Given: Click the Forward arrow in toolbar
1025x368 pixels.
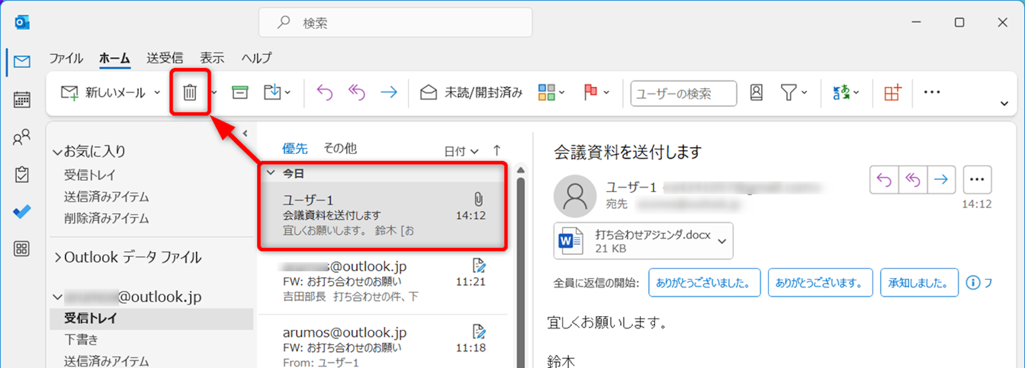Looking at the screenshot, I should 388,92.
